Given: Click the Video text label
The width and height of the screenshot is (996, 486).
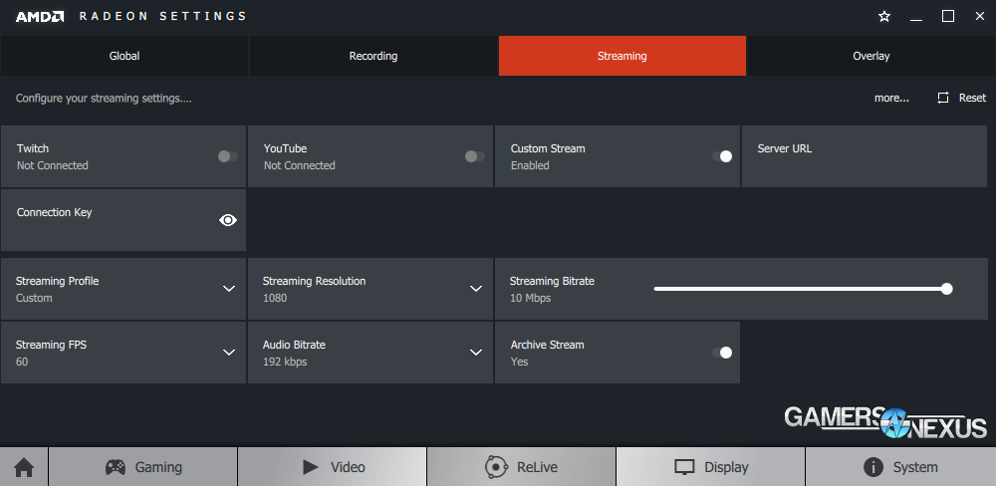Looking at the screenshot, I should pos(348,468).
